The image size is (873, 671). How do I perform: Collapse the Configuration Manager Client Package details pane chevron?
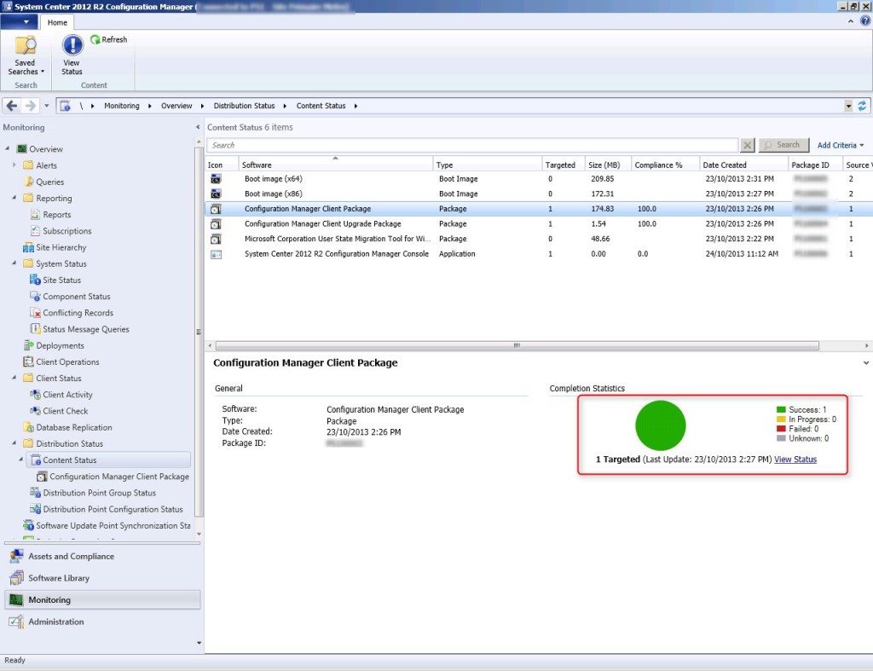coord(864,362)
